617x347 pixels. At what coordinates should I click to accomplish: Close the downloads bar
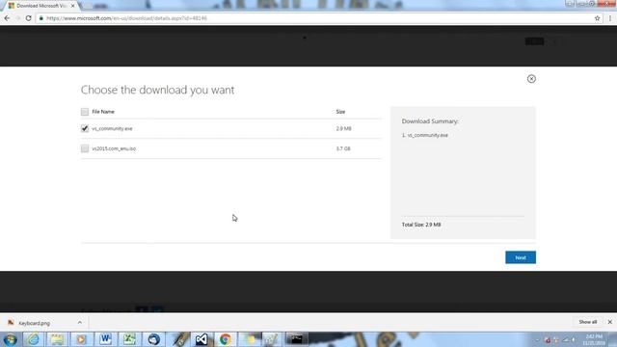coord(609,322)
